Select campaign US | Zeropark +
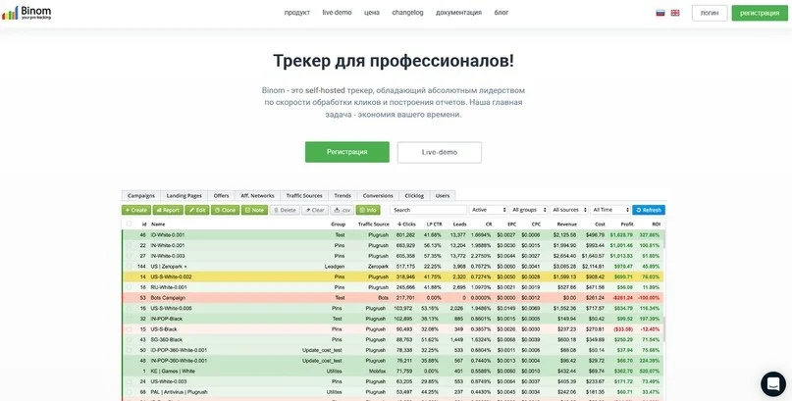 393,267
